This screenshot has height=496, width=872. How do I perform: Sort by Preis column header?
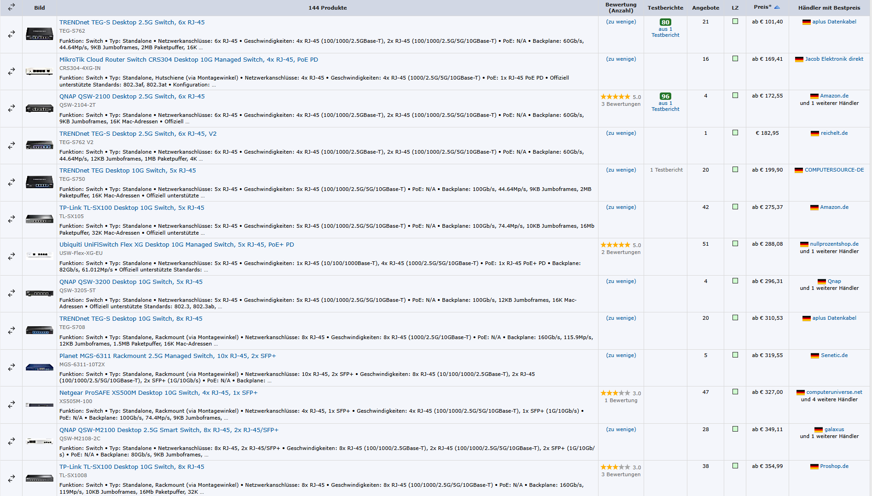(x=762, y=7)
